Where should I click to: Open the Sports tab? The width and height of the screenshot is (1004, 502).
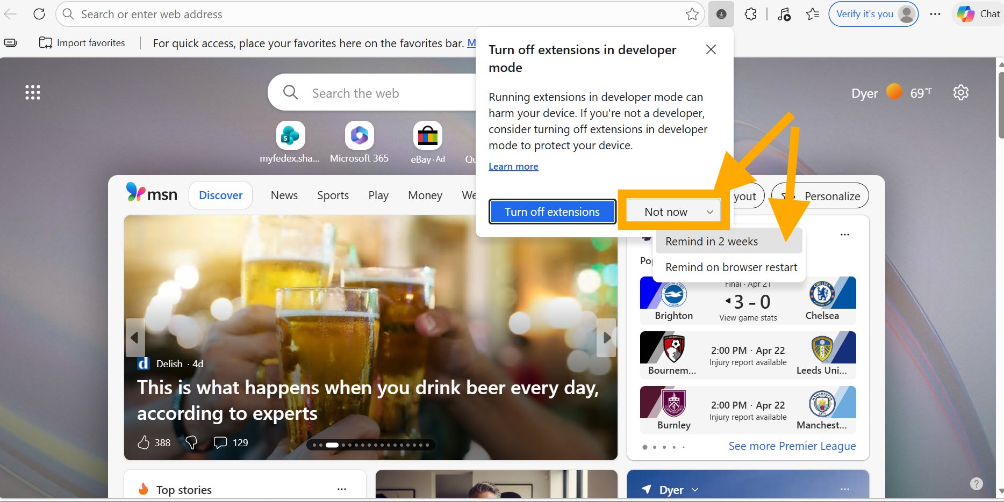click(333, 195)
